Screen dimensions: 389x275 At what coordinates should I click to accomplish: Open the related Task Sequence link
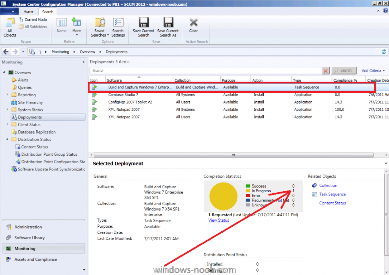pyautogui.click(x=332, y=194)
